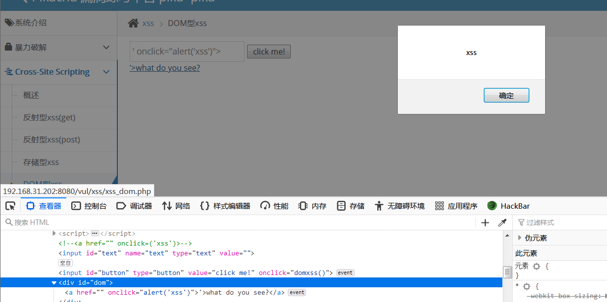Click the event badge on button input line
Image resolution: width=607 pixels, height=302 pixels.
pyautogui.click(x=345, y=273)
